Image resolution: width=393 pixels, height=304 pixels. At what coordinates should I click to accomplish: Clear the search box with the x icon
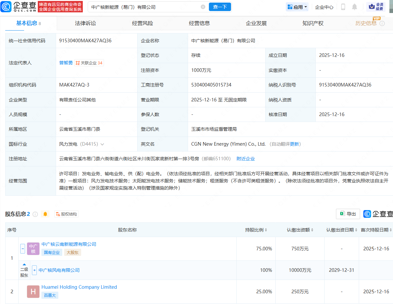(x=203, y=7)
